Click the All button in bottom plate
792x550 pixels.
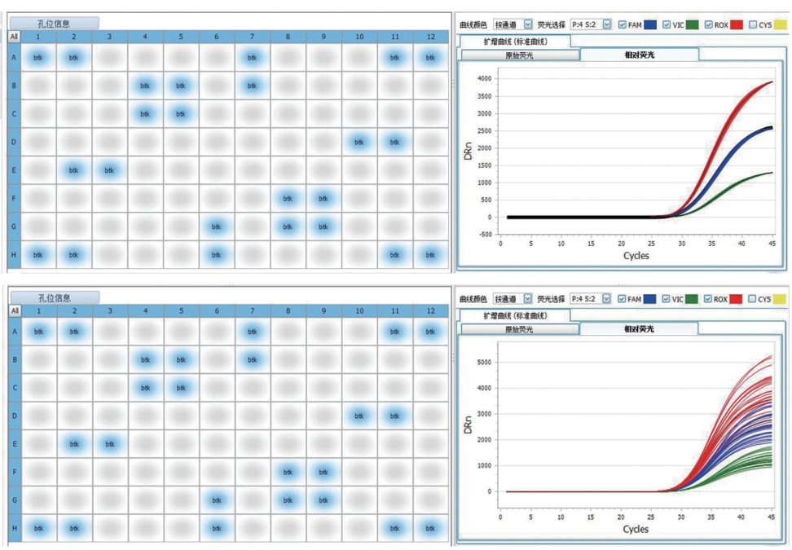(x=14, y=310)
